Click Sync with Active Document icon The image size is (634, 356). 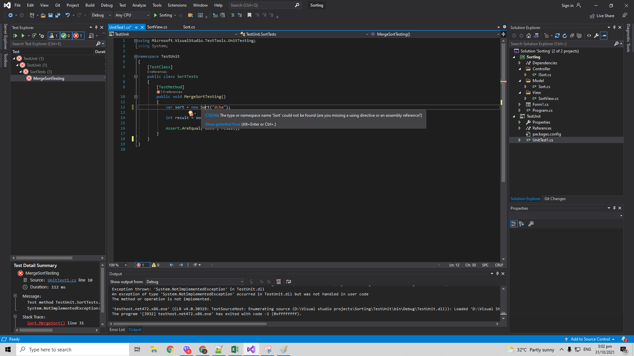pos(557,36)
